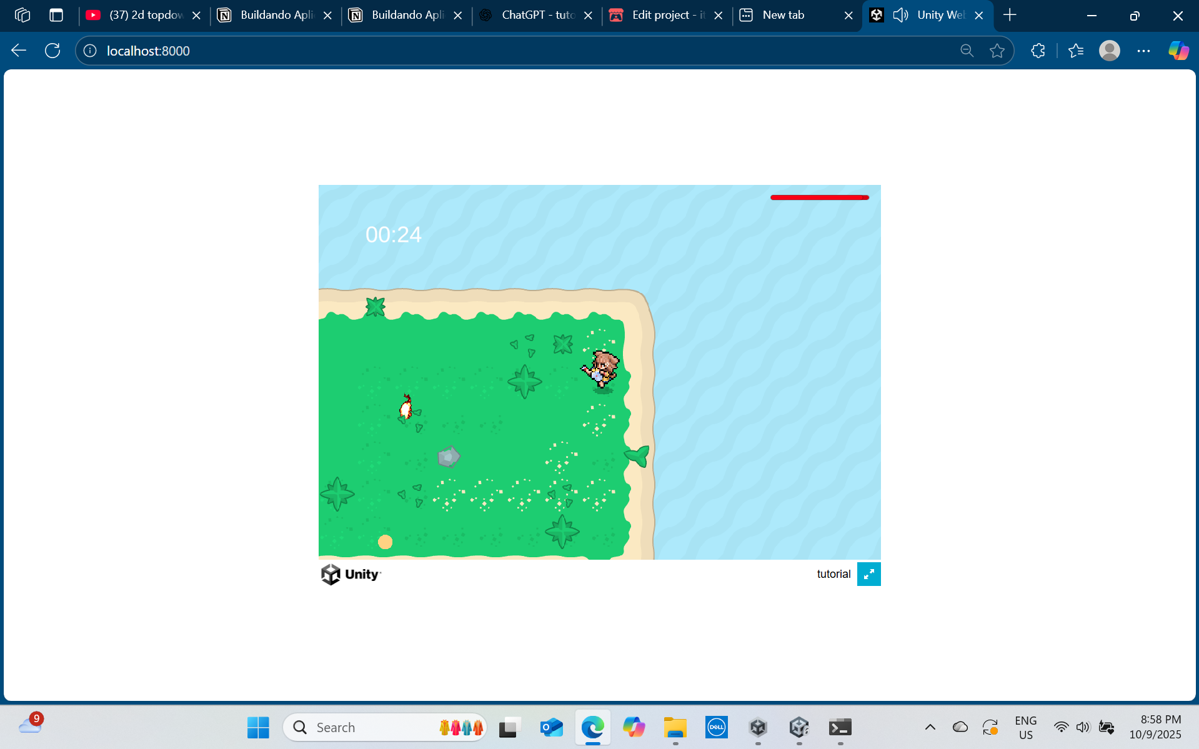Close the YouTube 2d topdown tab
The image size is (1199, 749).
pos(196,16)
